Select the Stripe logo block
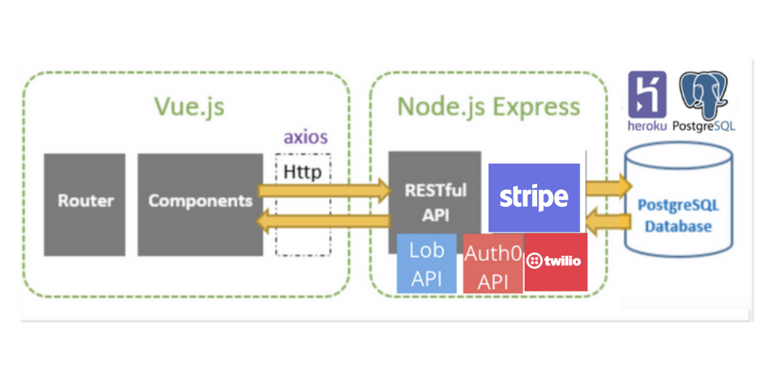This screenshot has height=380, width=775. tap(534, 198)
